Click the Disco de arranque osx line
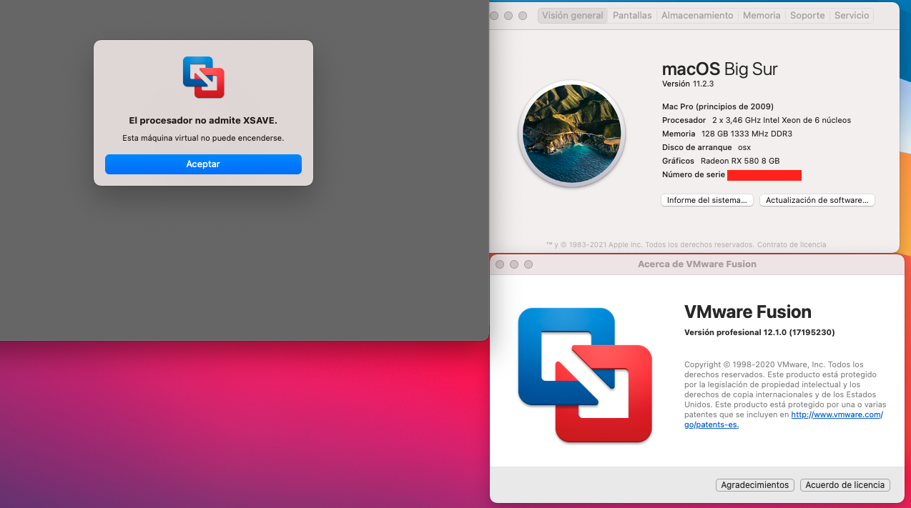Screen dimensions: 911x508 706,148
